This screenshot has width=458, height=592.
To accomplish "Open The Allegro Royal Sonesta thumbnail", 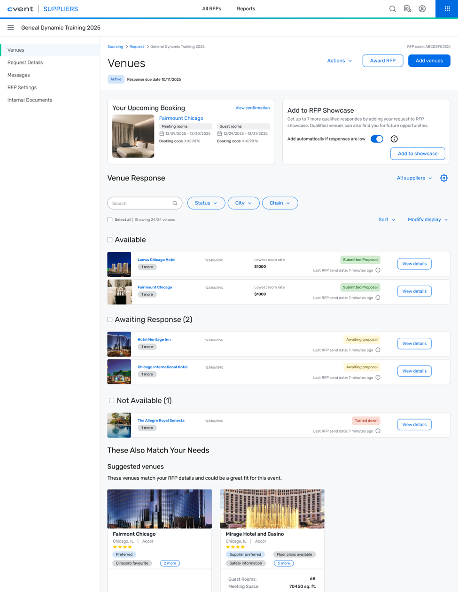I will click(119, 425).
